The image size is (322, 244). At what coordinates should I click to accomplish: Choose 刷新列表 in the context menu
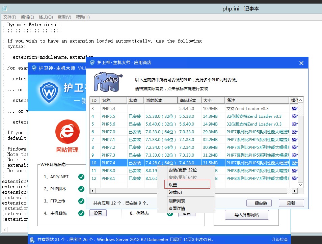177,201
